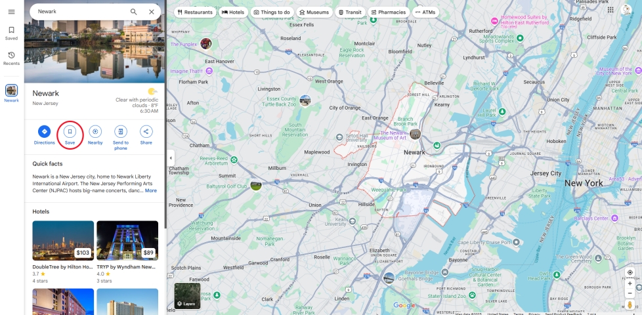
Task: Click Baltusrol Golf Club marker
Action: point(256,186)
